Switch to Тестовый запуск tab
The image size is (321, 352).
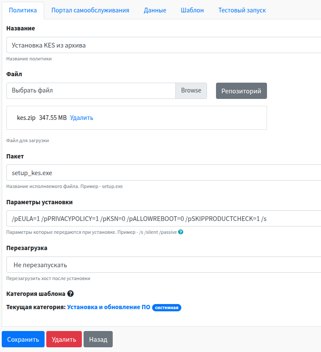click(242, 10)
